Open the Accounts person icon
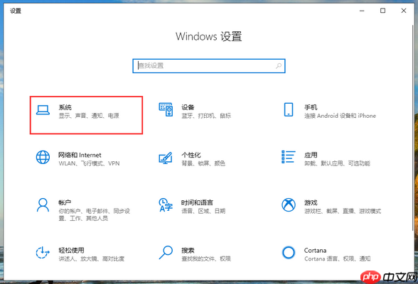The image size is (418, 284). [x=43, y=204]
